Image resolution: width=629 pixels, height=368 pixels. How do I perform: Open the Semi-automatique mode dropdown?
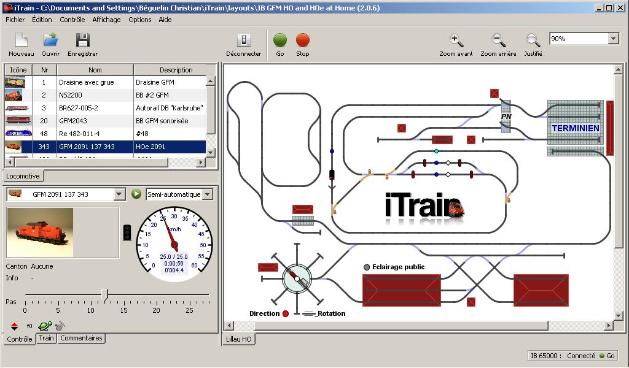click(x=208, y=194)
